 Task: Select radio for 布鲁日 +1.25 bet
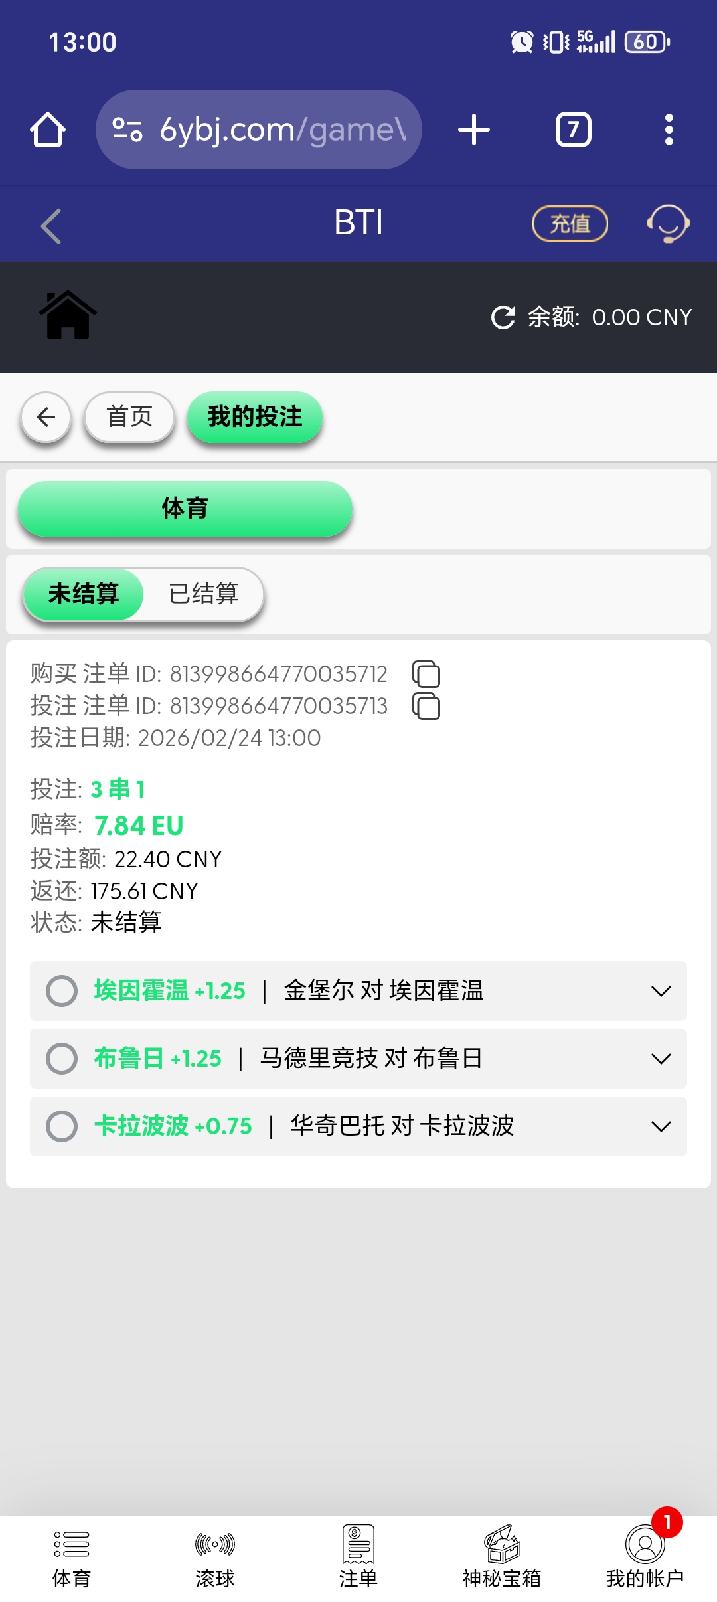coord(62,1059)
